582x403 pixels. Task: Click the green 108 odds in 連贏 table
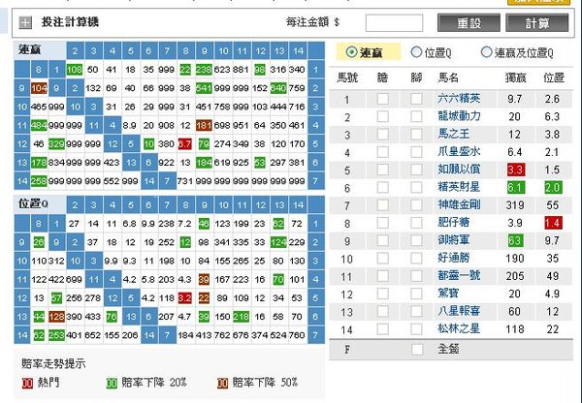75,70
